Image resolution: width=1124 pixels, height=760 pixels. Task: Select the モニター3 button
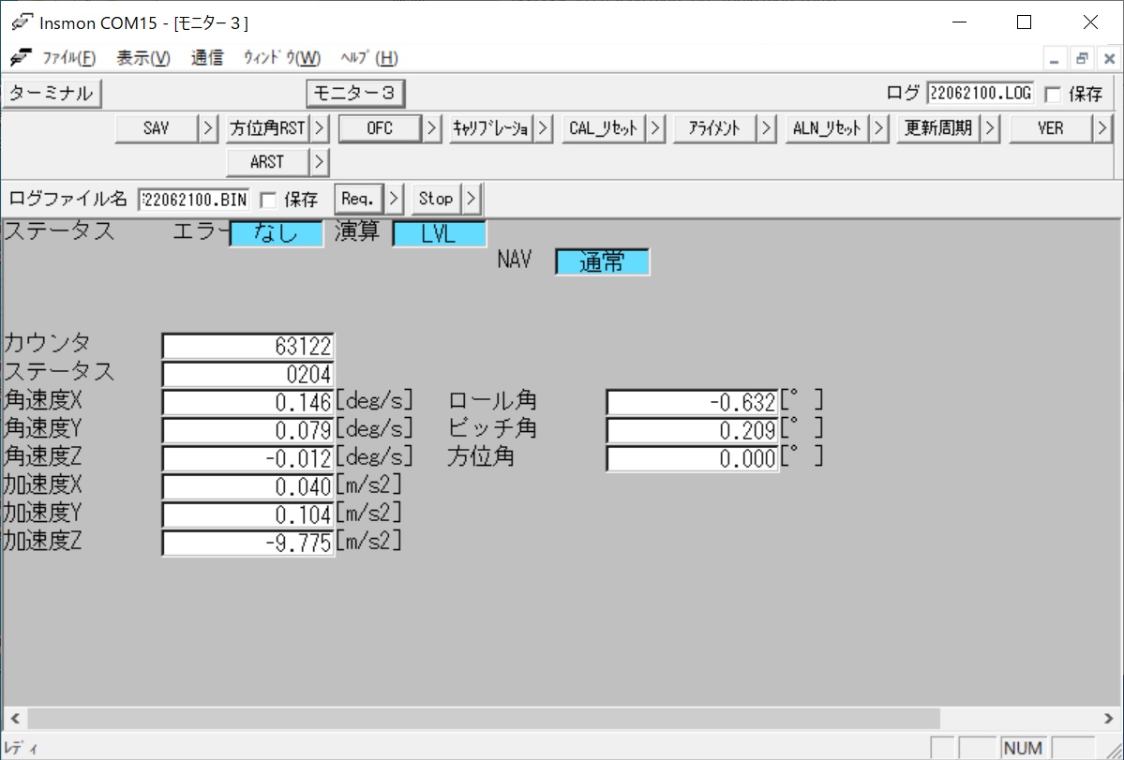coord(355,93)
